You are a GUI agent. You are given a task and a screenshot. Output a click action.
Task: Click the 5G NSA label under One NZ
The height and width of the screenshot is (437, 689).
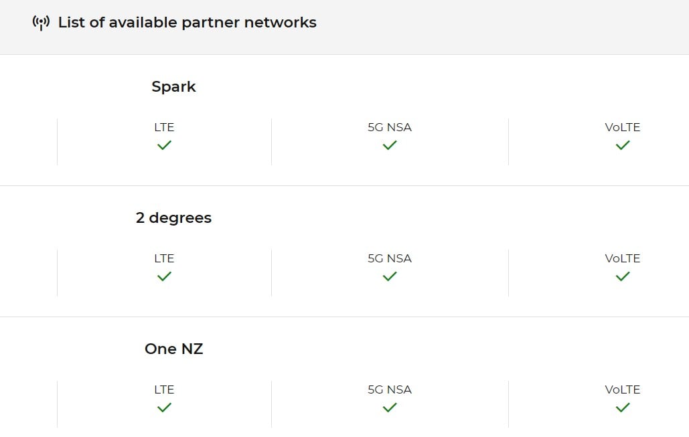390,389
